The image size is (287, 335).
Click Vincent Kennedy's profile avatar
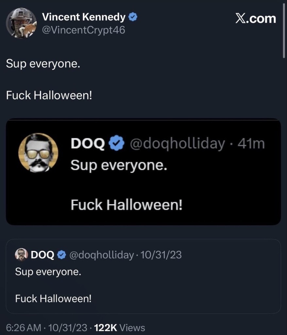(x=21, y=23)
